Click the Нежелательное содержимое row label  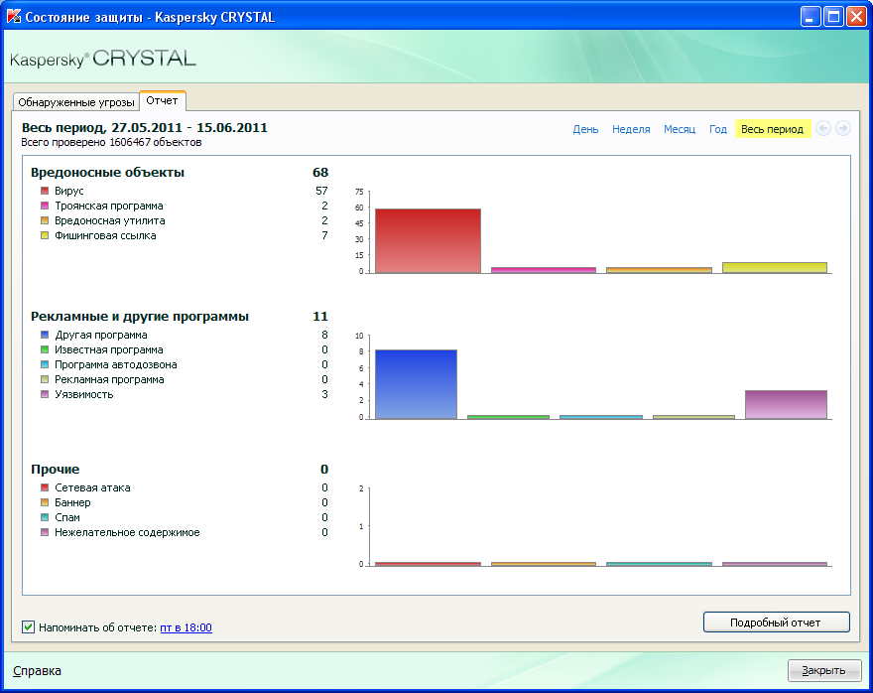127,532
